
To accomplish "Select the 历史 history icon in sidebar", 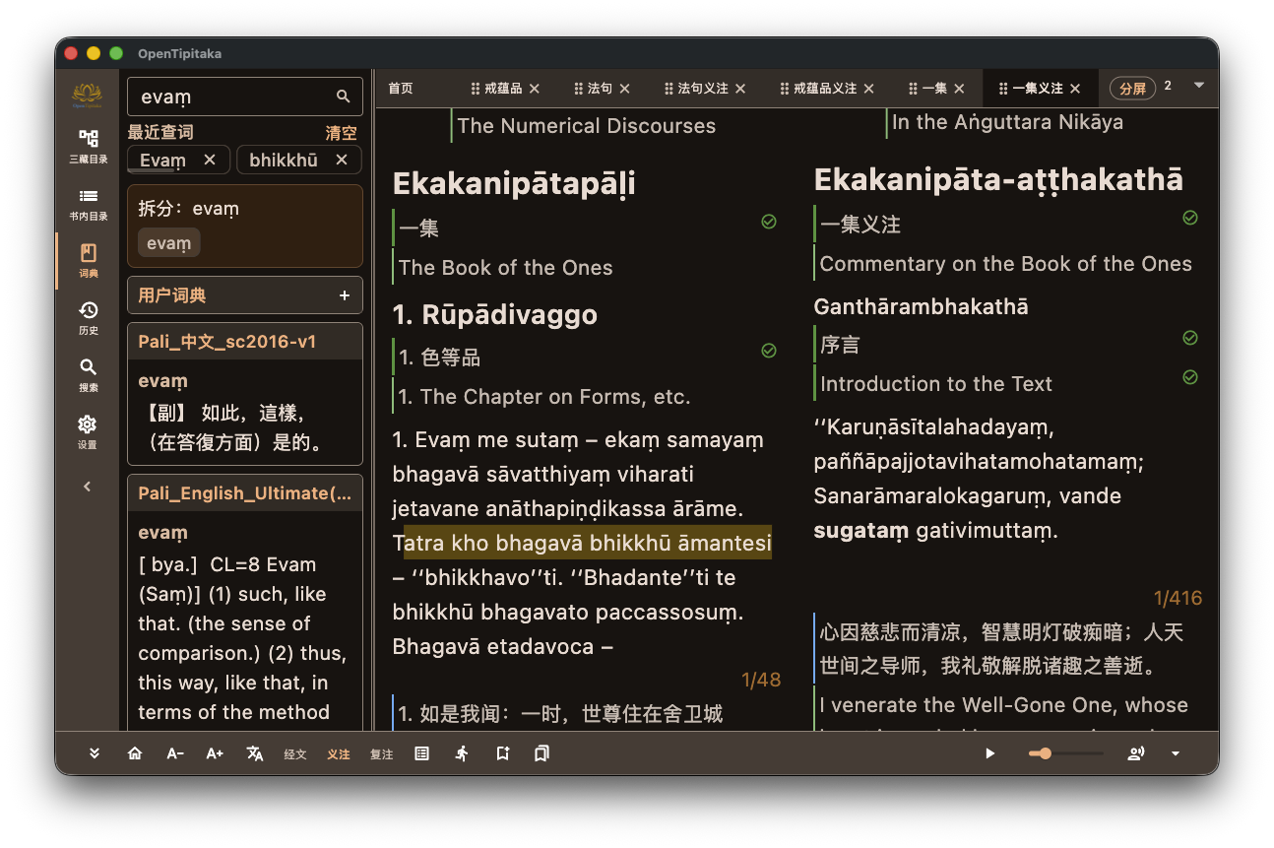I will pos(89,315).
